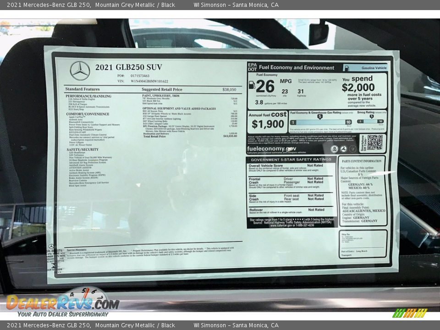
Task: Click 'PARTS CONTENT INFORMATION' heading
Action: coord(362,161)
